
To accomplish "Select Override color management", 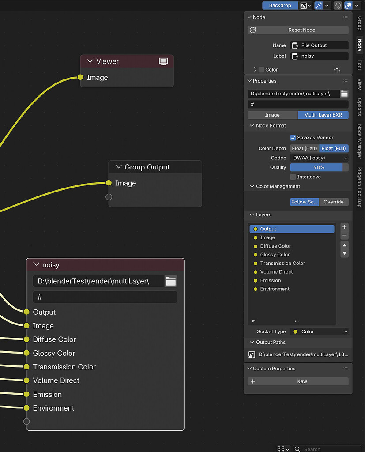I will pos(334,202).
